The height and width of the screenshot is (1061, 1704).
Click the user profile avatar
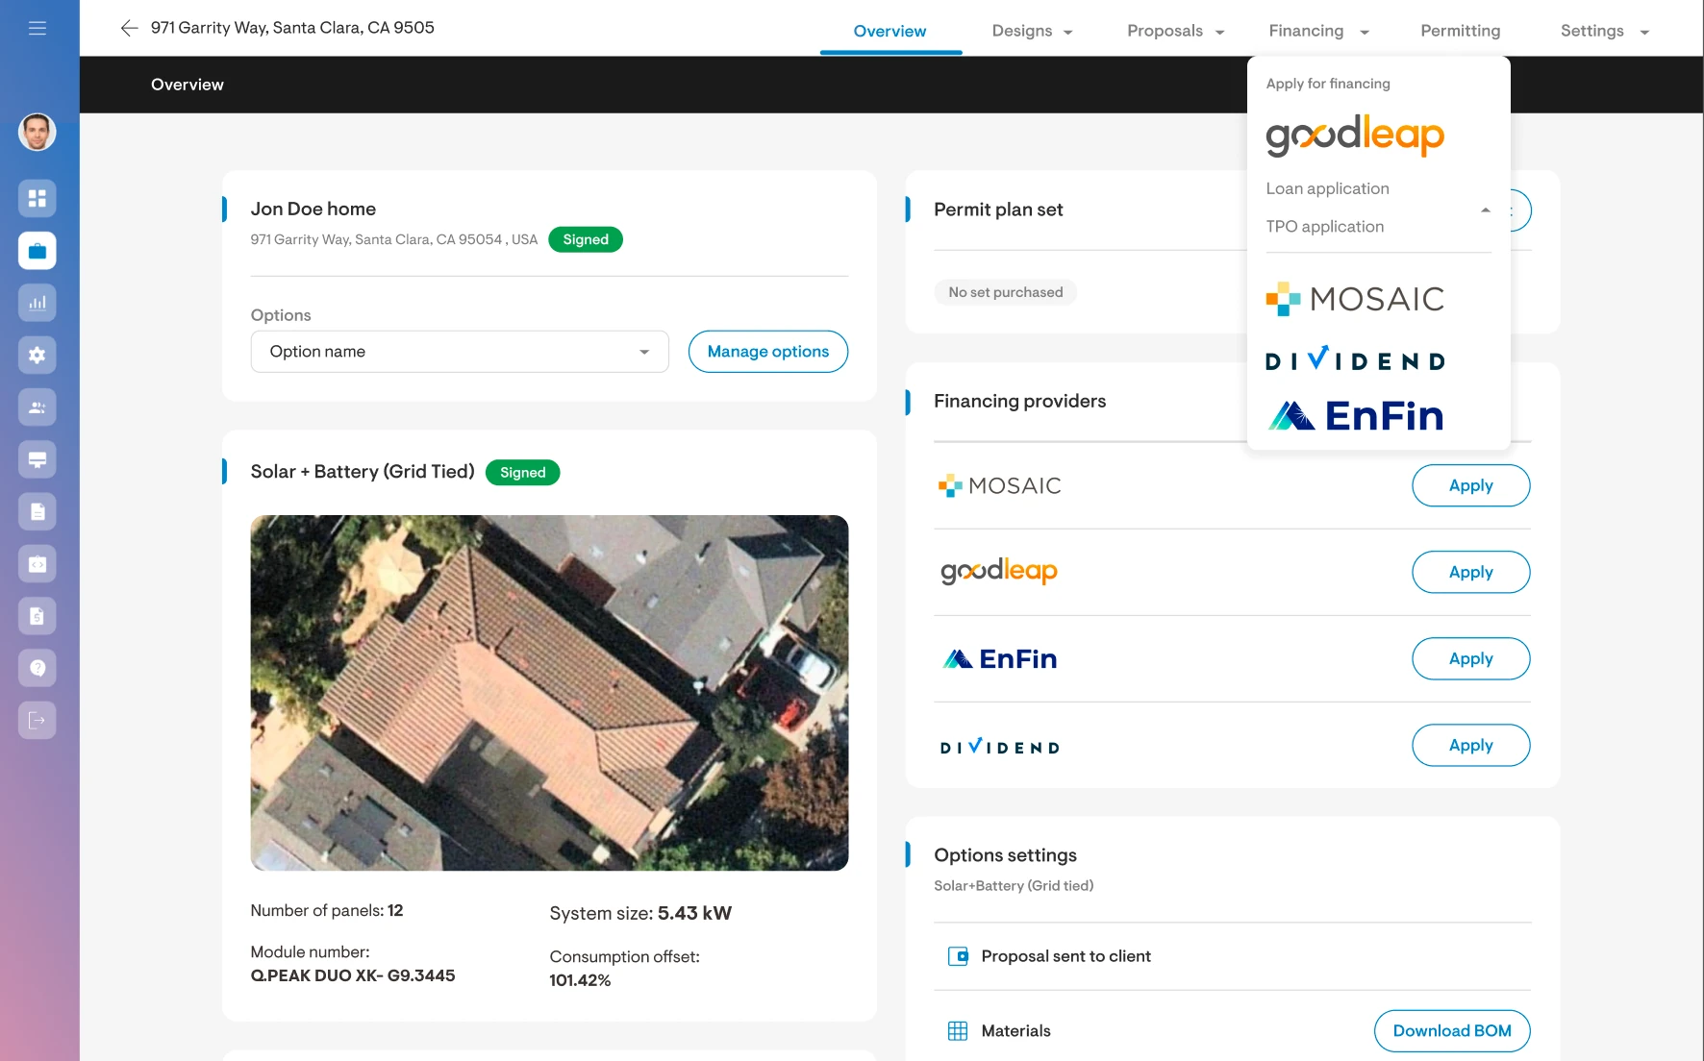38,132
